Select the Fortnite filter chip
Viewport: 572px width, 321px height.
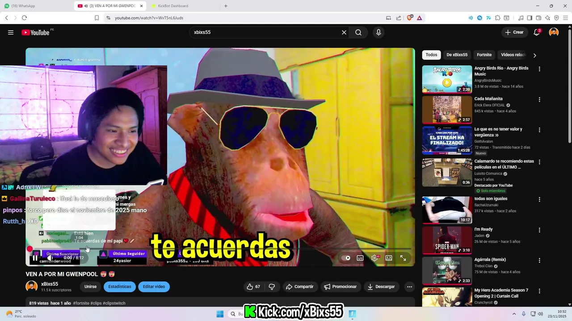(x=484, y=55)
